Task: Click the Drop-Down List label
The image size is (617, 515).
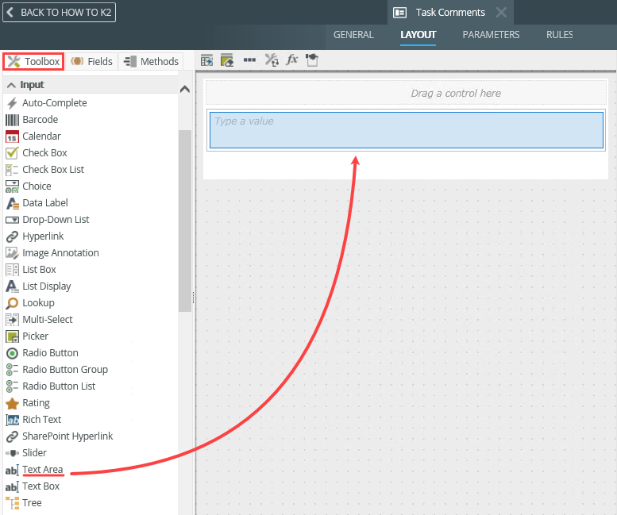Action: click(x=56, y=220)
